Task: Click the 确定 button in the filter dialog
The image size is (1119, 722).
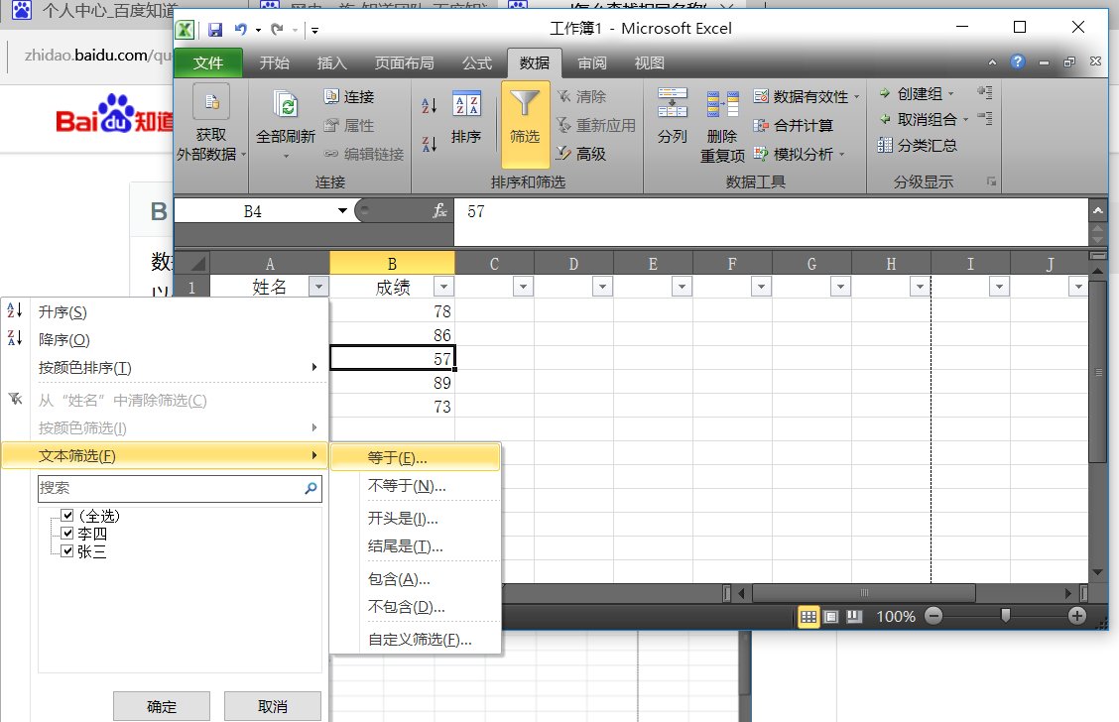Action: point(161,705)
